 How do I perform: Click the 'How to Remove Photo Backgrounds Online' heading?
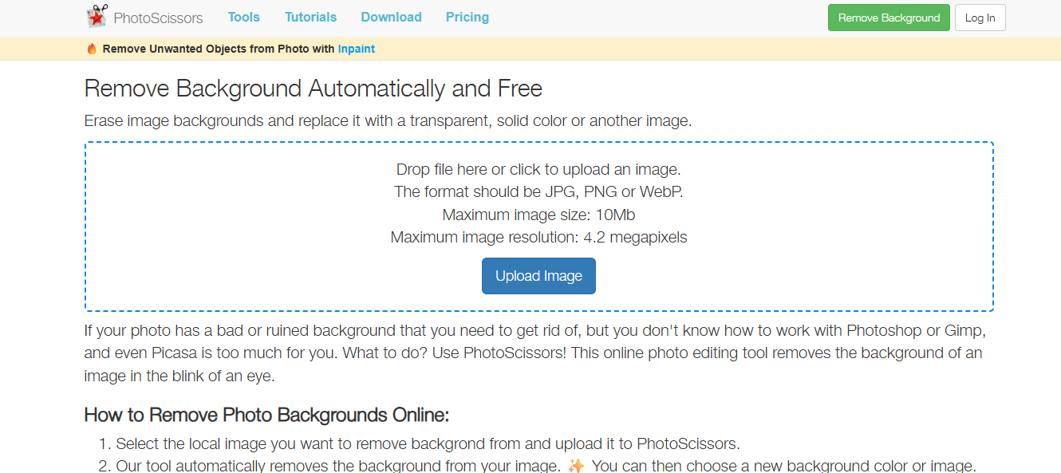pos(266,415)
